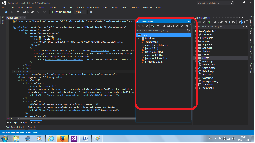The height and width of the screenshot is (143, 255).
Task: Open Class View side tab
Action: click(251, 67)
